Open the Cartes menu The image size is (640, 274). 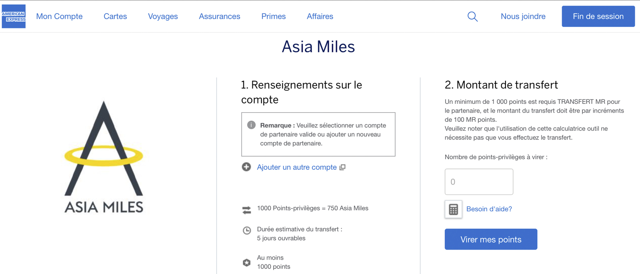115,16
